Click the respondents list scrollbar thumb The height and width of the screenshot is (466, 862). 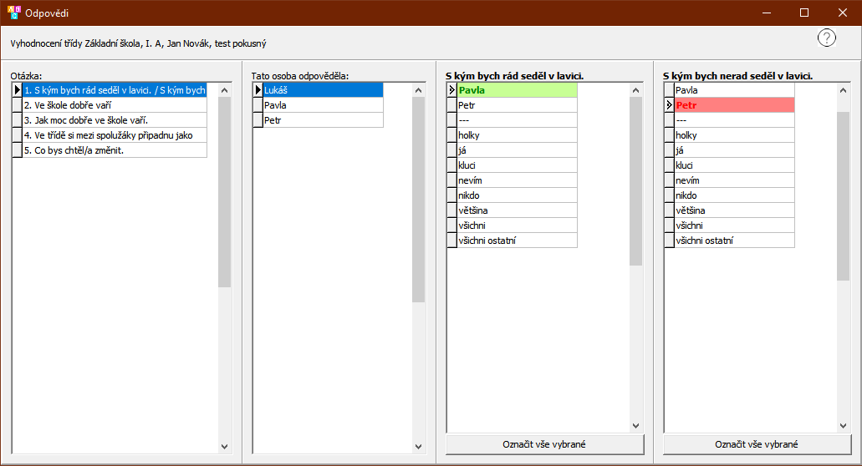(x=418, y=200)
